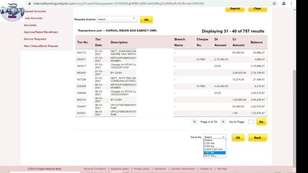Viewport: 308px width, 173px height.
Task: Click the Balance column header
Action: [257, 42]
